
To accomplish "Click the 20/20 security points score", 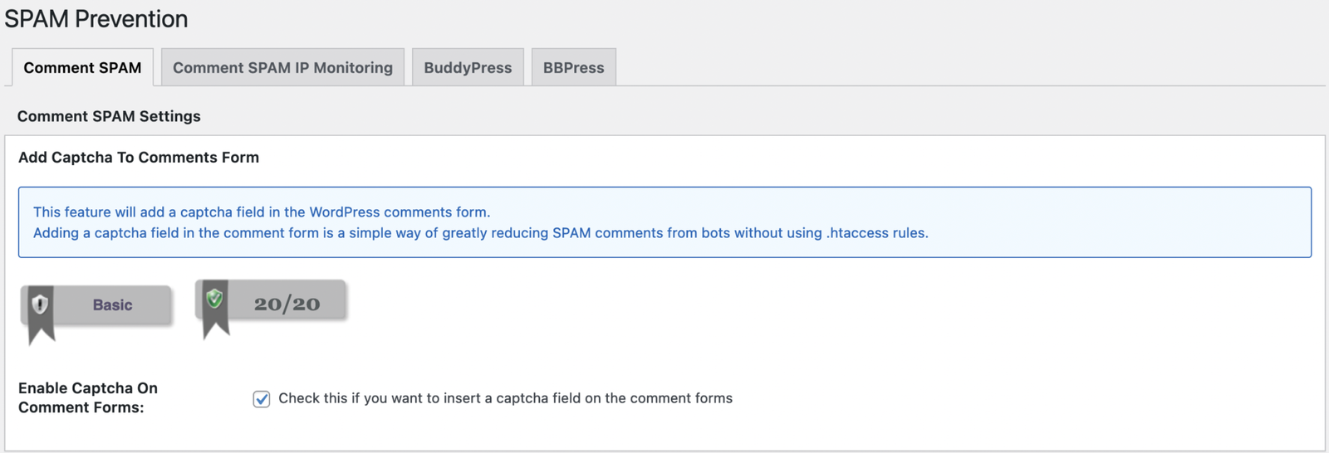I will (x=287, y=304).
